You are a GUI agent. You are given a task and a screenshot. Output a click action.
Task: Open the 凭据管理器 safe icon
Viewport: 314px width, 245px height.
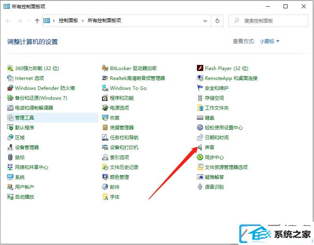point(105,127)
